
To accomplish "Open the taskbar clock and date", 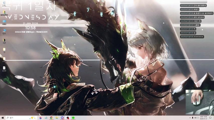I will coord(203,118).
